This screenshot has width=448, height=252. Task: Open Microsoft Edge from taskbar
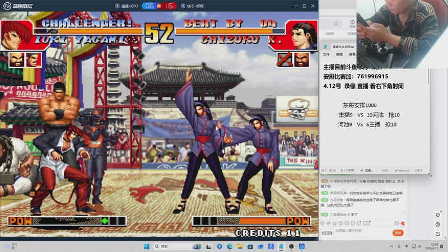pos(230,246)
